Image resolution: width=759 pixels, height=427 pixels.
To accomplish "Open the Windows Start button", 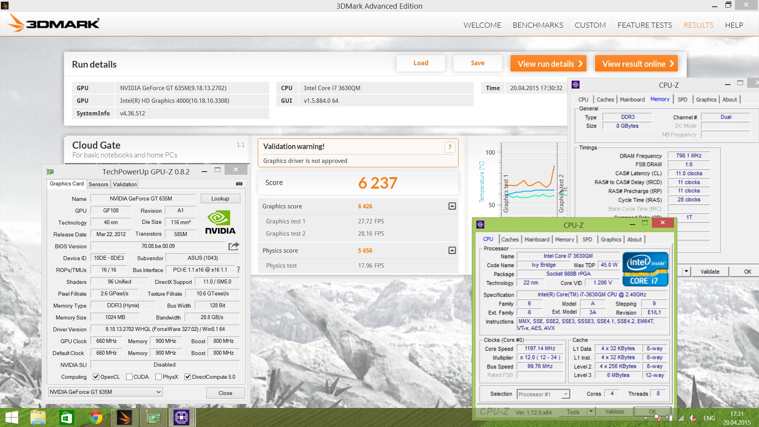I will [x=11, y=418].
